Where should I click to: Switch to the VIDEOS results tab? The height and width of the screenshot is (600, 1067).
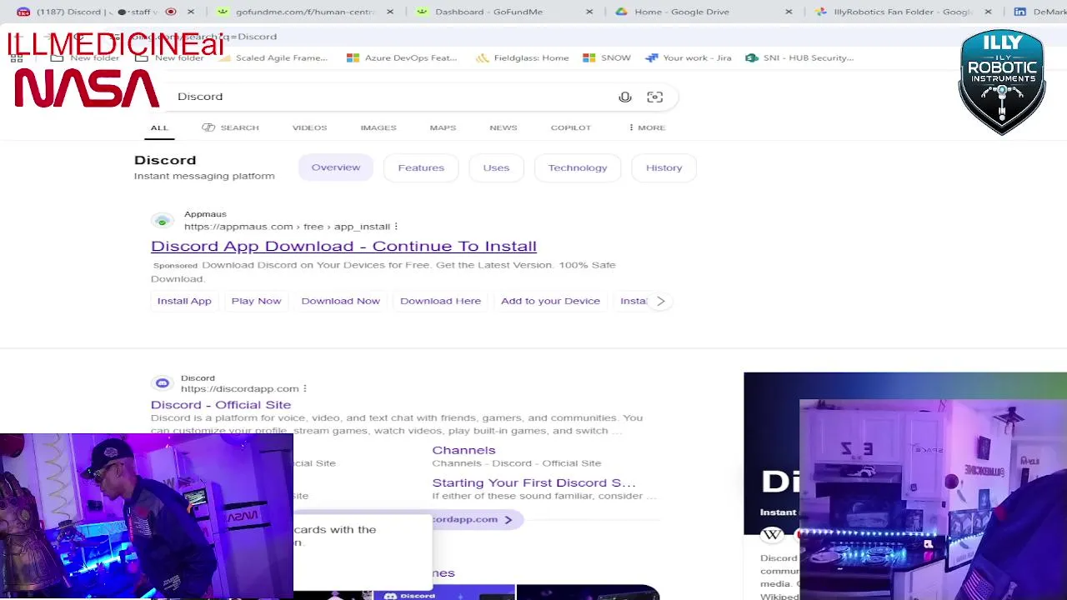pyautogui.click(x=309, y=127)
